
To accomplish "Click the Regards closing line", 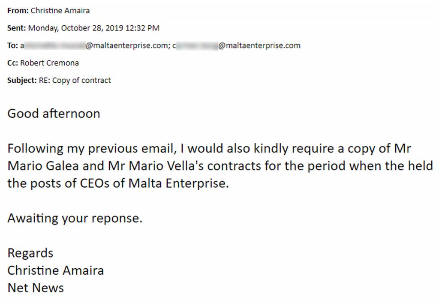I will pos(30,253).
